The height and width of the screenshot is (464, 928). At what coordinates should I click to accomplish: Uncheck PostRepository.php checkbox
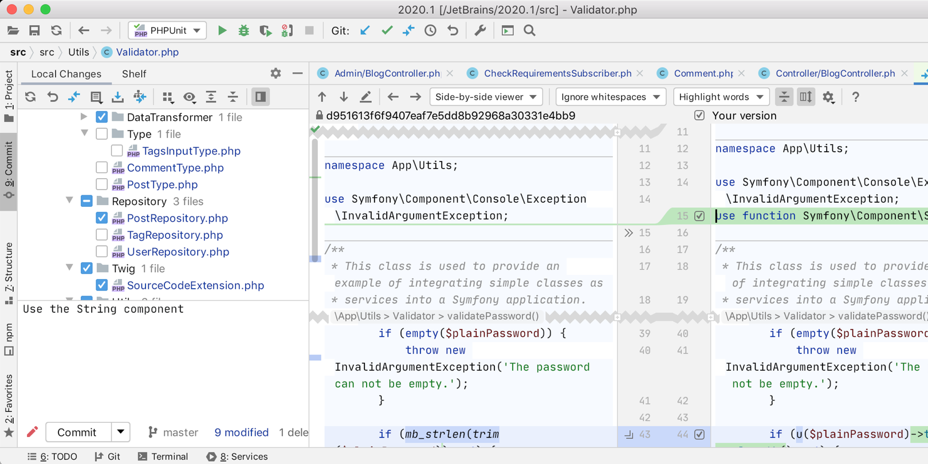coord(101,218)
